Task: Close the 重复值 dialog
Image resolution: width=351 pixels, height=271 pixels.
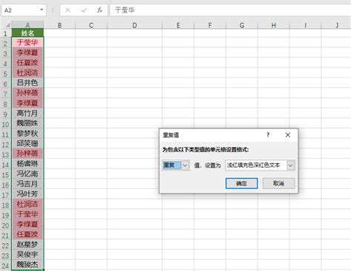Action: 287,135
